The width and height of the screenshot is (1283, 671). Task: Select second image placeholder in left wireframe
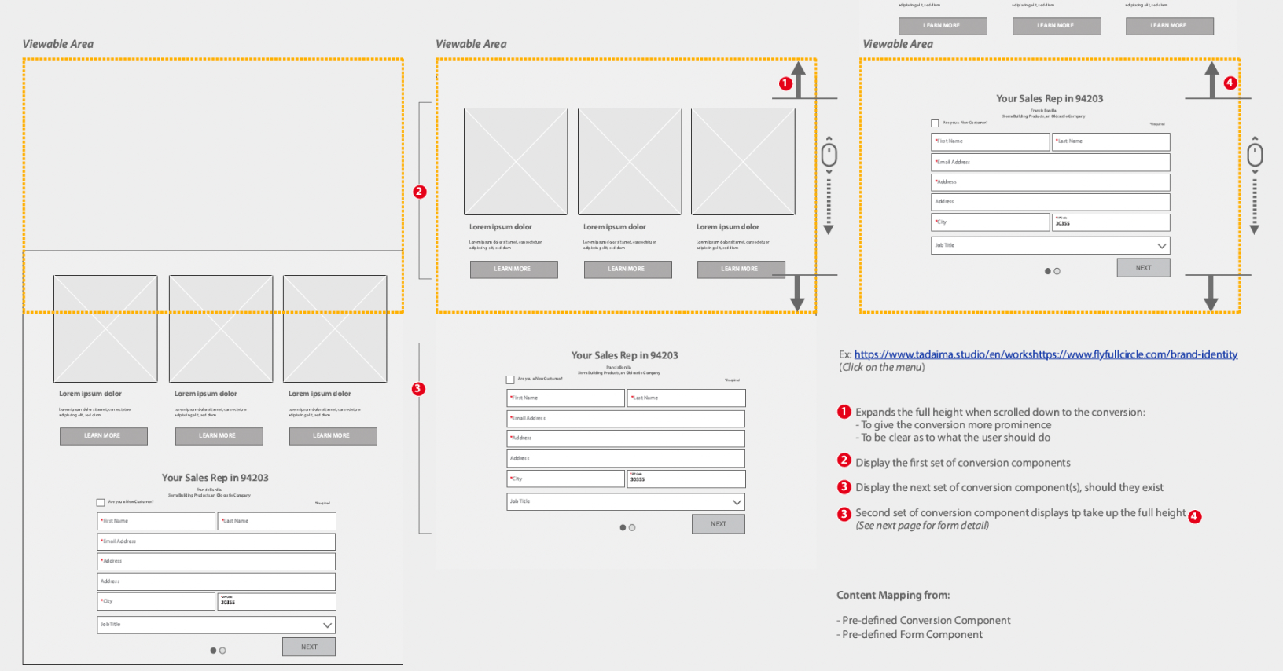tap(221, 328)
